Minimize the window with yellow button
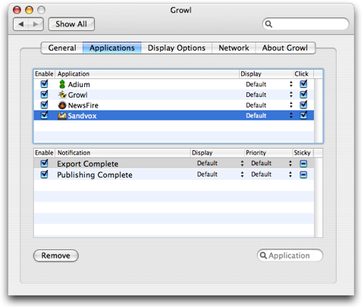Viewport: 364px width, 307px height. click(x=29, y=10)
